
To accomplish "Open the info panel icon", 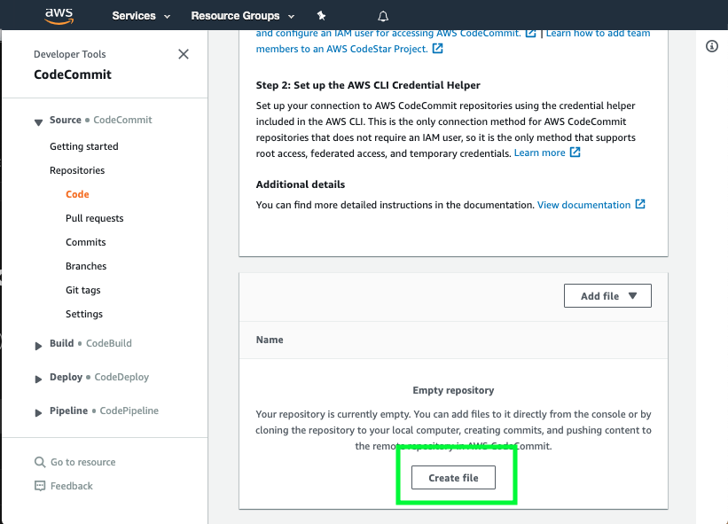I will (x=712, y=46).
